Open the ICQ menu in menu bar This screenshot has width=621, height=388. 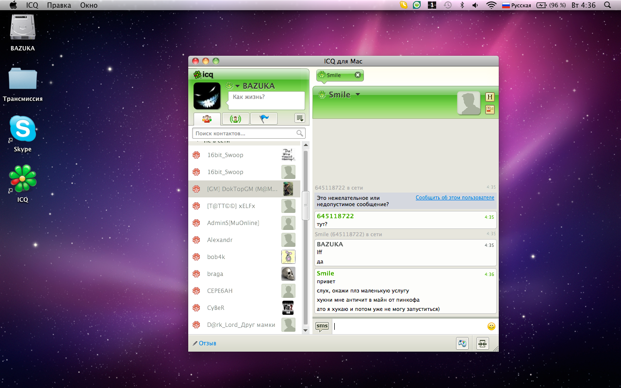pyautogui.click(x=33, y=5)
